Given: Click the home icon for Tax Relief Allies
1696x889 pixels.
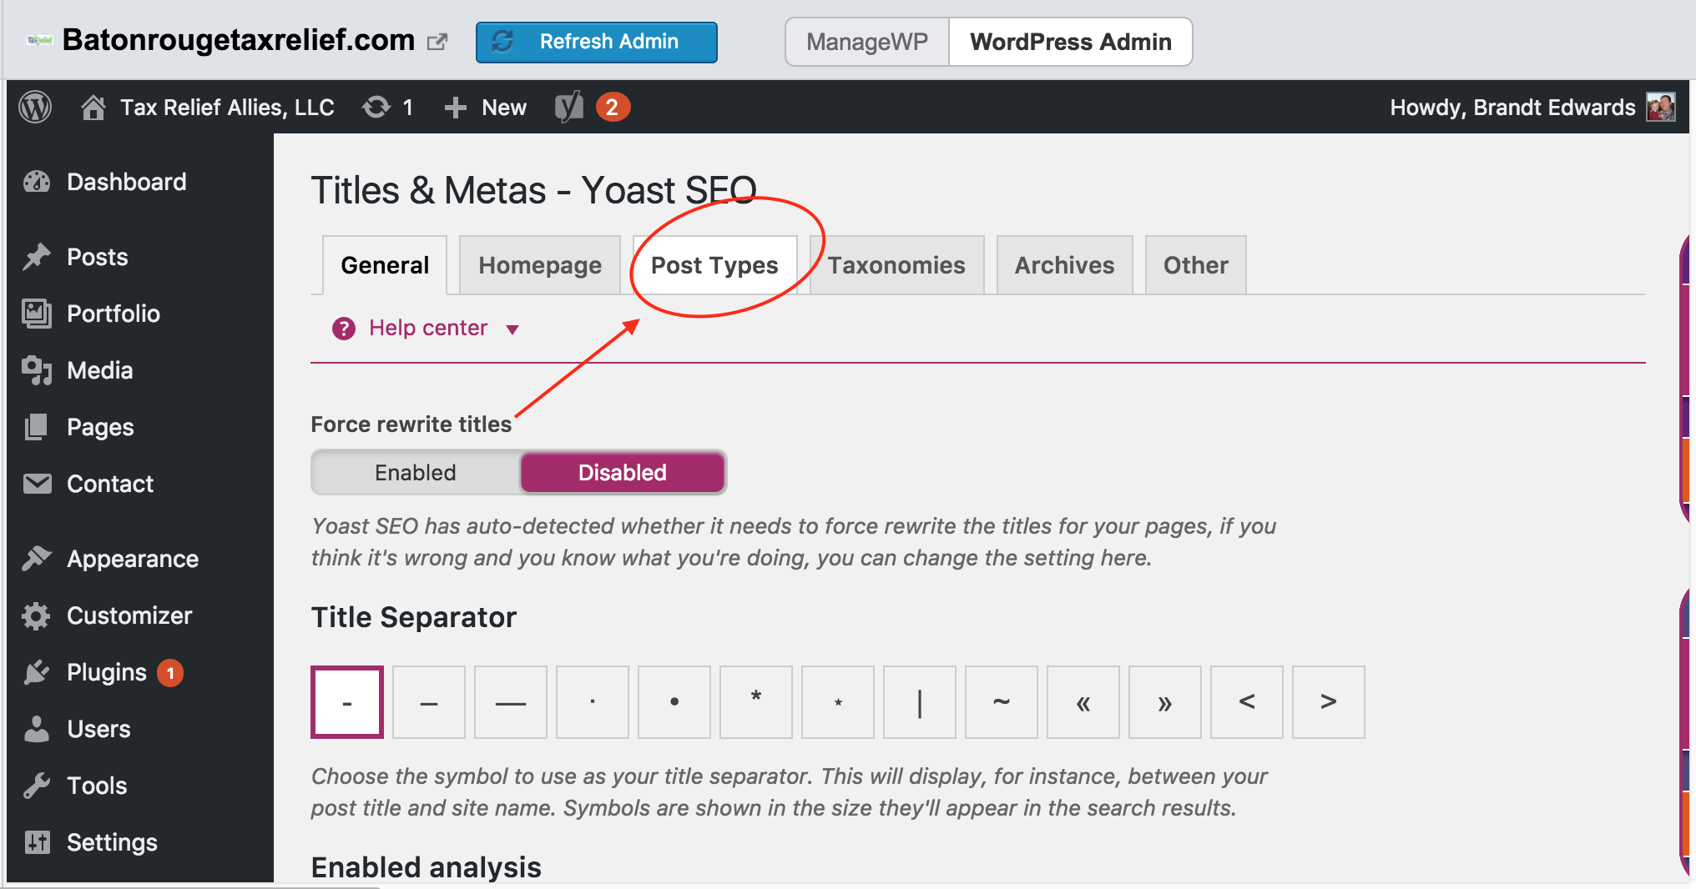Looking at the screenshot, I should click(93, 108).
